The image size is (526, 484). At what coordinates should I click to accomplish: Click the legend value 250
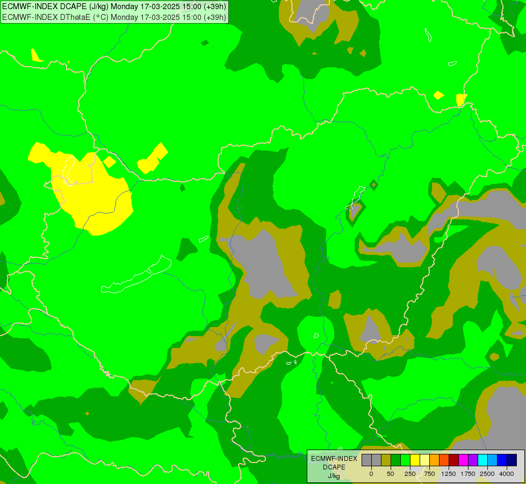410,474
